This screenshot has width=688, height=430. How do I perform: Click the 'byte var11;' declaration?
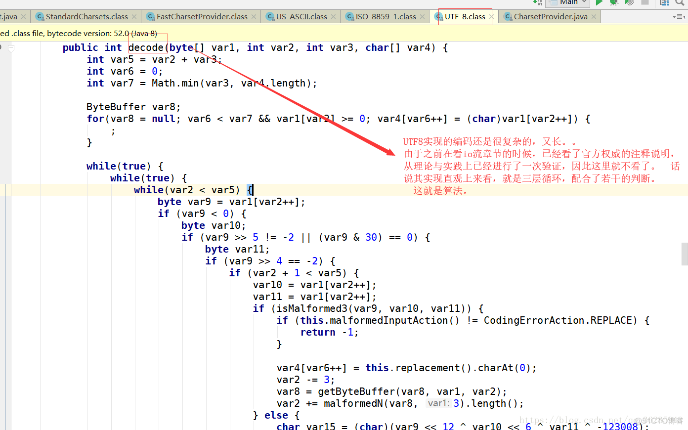tap(237, 249)
